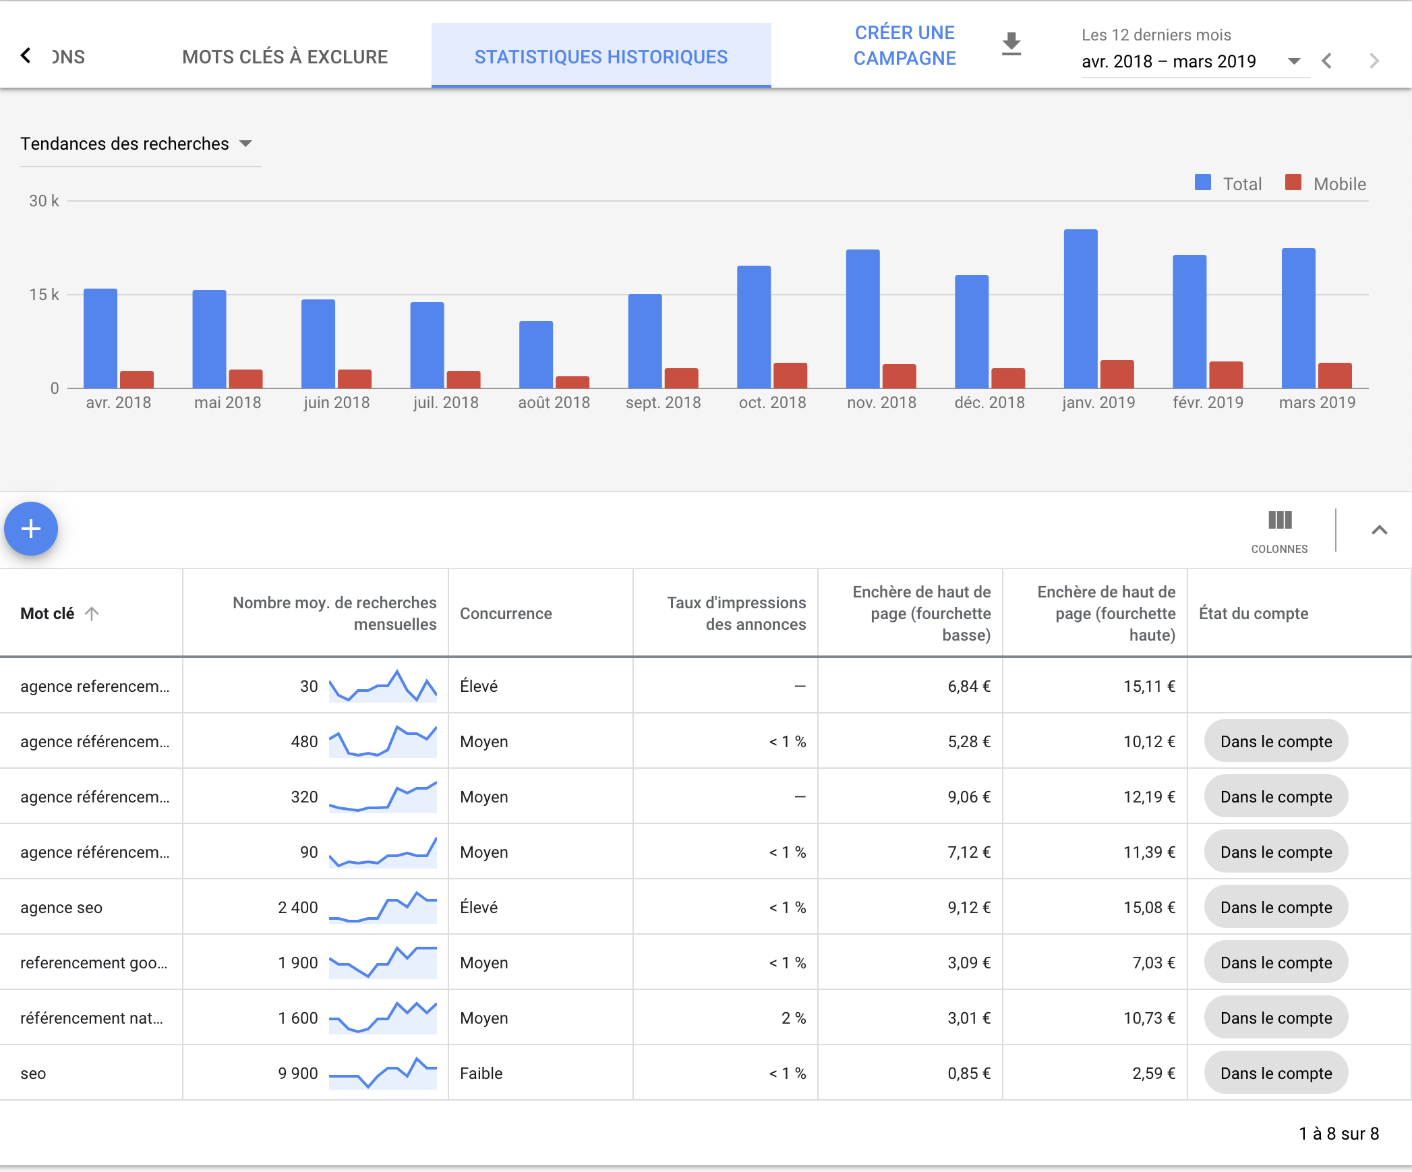Sort by Mot clé ascending arrow
Image resolution: width=1412 pixels, height=1172 pixels.
(92, 614)
